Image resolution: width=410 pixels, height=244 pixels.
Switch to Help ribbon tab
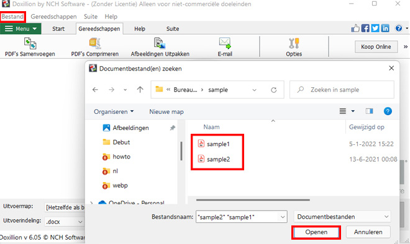(140, 28)
